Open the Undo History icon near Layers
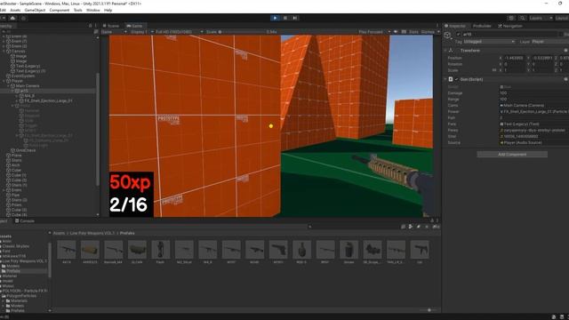This screenshot has width=569, height=320. click(x=511, y=18)
